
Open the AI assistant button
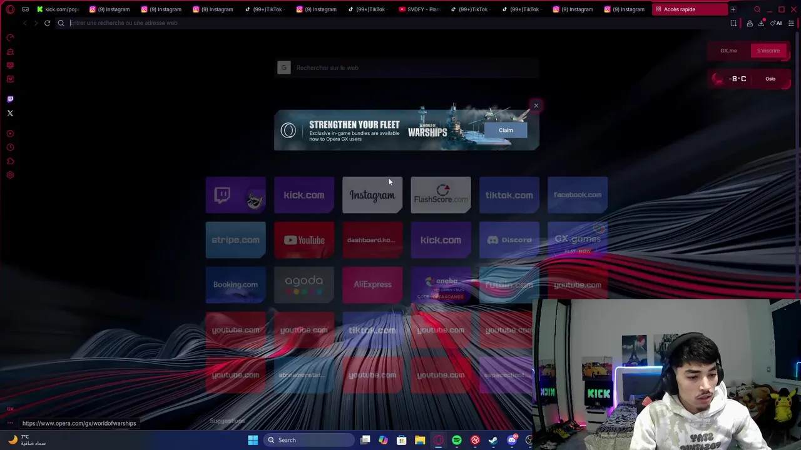coord(777,23)
